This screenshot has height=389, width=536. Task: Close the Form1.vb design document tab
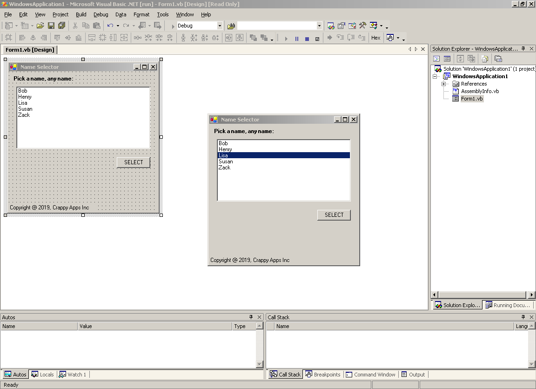pos(423,49)
